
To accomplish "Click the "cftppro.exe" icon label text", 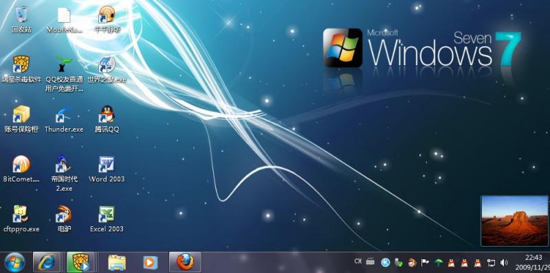I will [x=21, y=229].
